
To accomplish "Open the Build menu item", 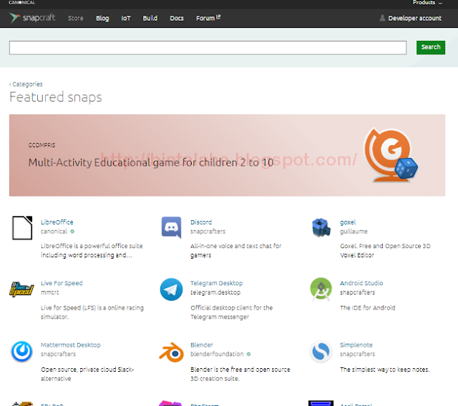I will (x=150, y=18).
